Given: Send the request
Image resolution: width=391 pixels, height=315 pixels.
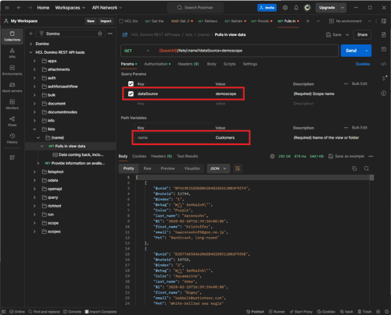Looking at the screenshot, I should tap(351, 51).
